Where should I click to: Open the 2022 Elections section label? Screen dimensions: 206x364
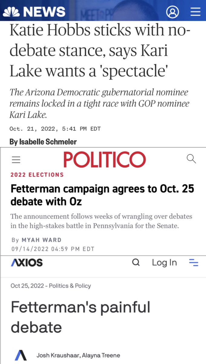pyautogui.click(x=37, y=175)
